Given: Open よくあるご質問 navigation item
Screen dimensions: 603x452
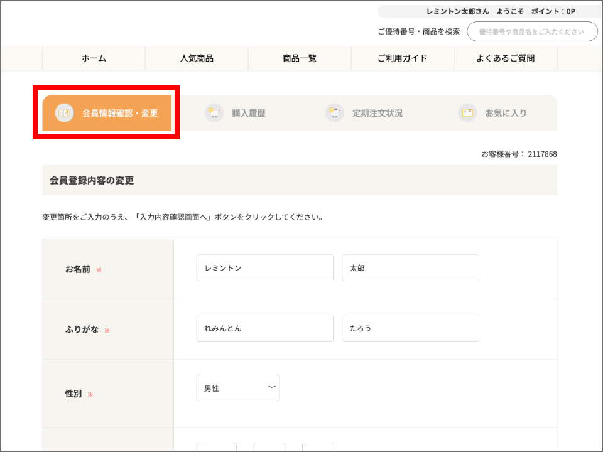Looking at the screenshot, I should 505,58.
